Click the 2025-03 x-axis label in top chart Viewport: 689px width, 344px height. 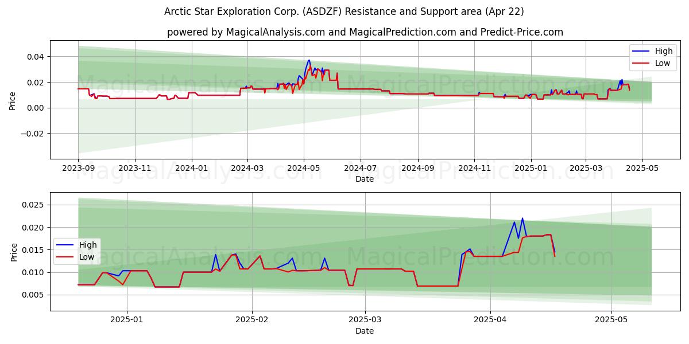pyautogui.click(x=586, y=168)
